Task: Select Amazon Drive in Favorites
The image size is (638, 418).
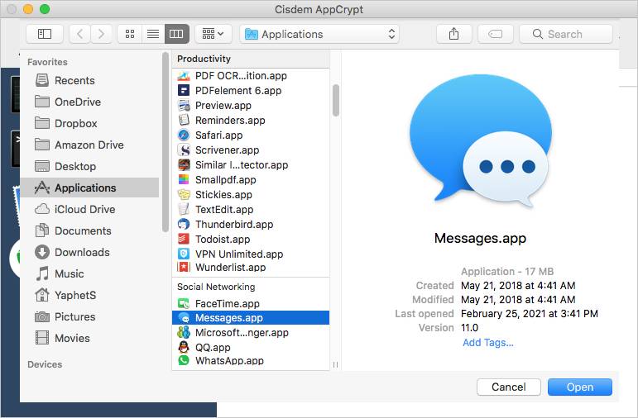Action: click(89, 145)
